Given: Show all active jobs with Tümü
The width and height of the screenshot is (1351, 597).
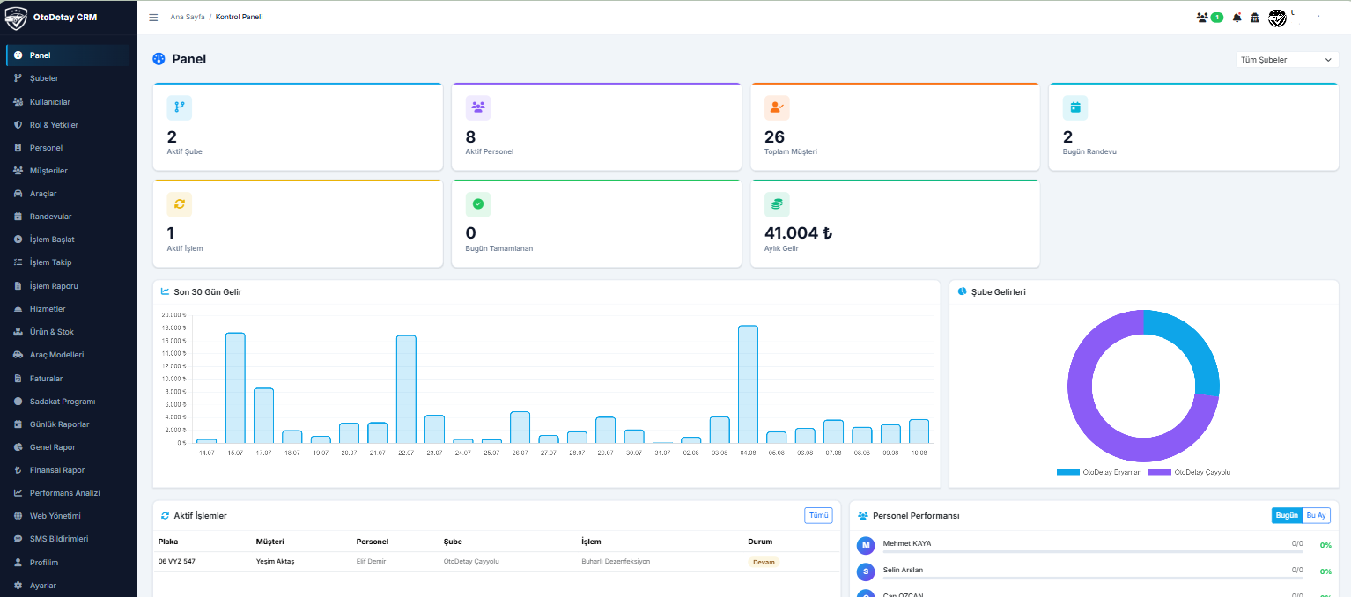Looking at the screenshot, I should click(818, 515).
